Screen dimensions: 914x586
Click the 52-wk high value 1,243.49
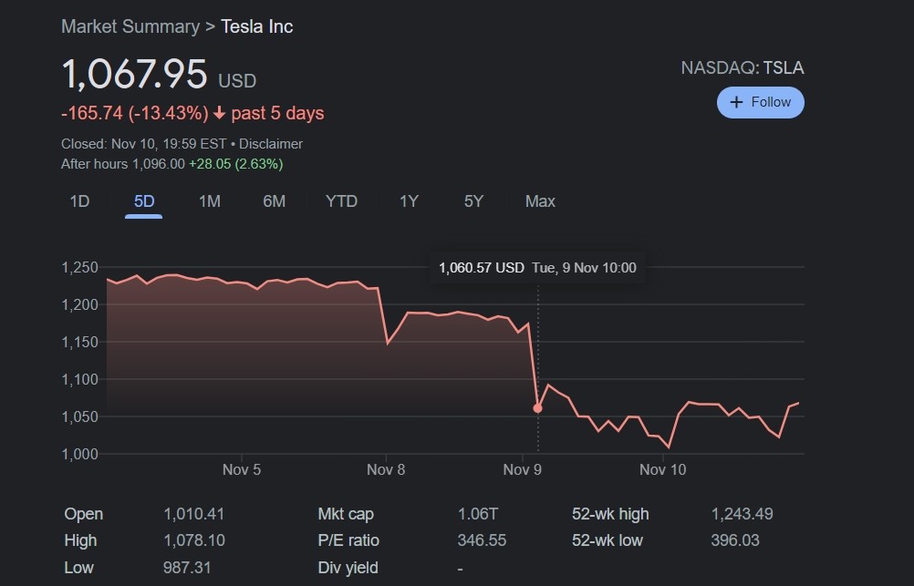point(742,514)
